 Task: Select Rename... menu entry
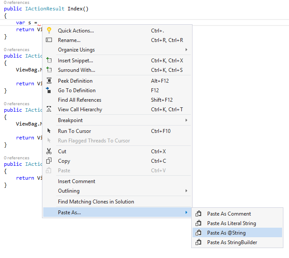tap(117, 40)
